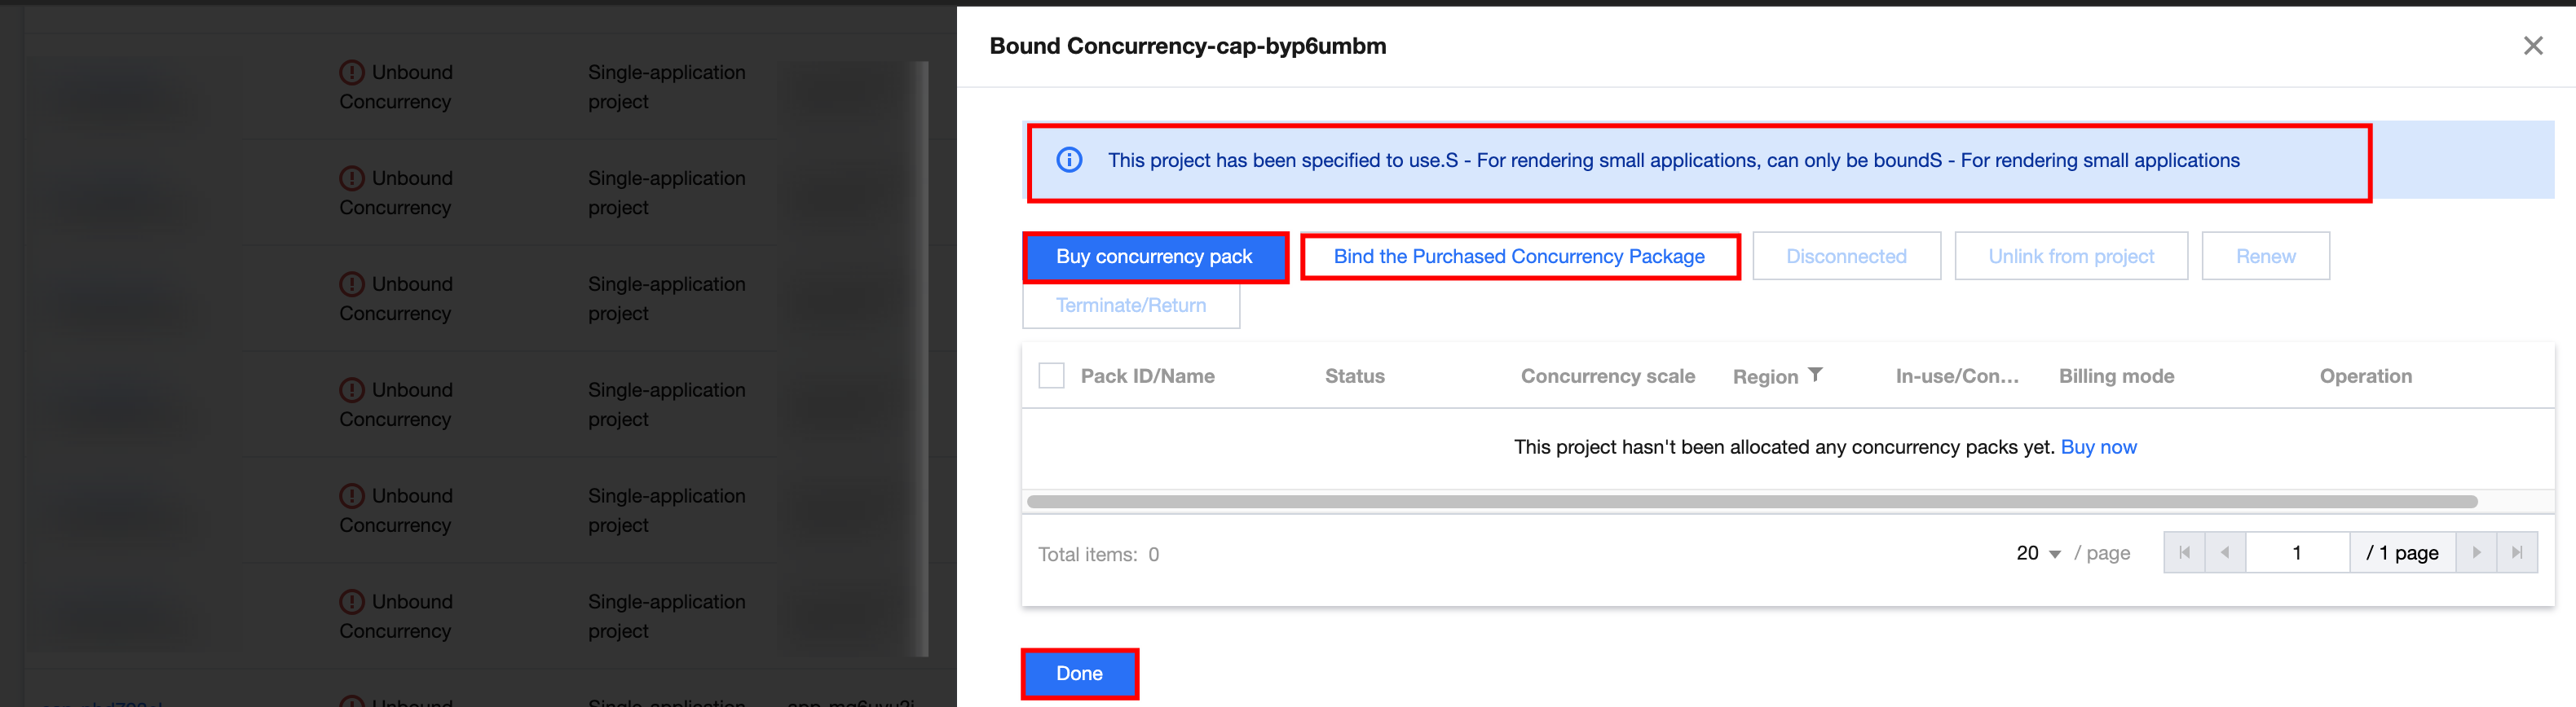Click the horizontal table scrollbar

pos(1750,501)
